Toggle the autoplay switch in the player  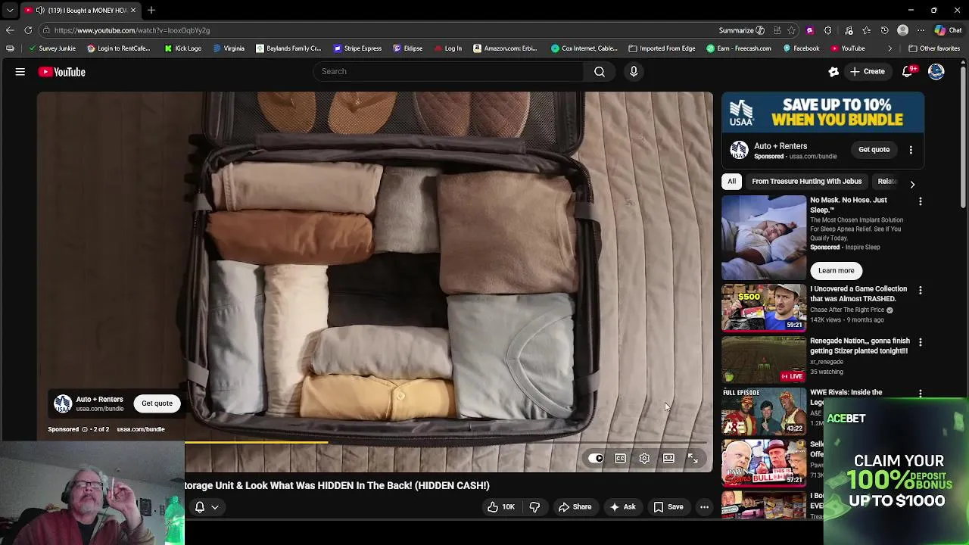596,458
